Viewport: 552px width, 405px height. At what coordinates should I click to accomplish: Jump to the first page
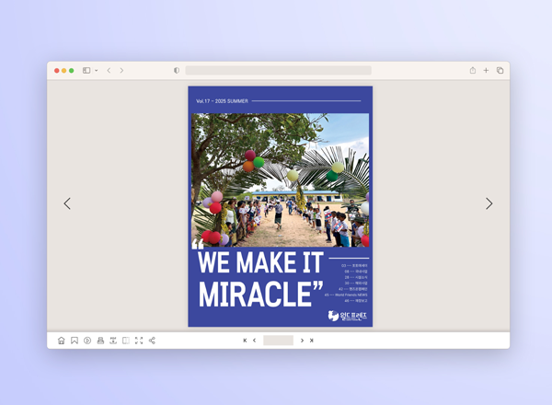tap(245, 341)
